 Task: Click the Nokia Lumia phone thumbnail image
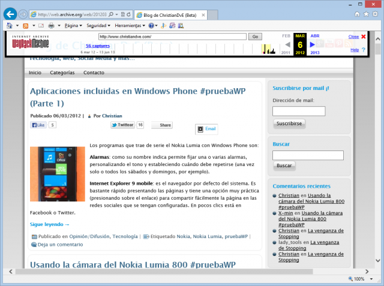58,174
